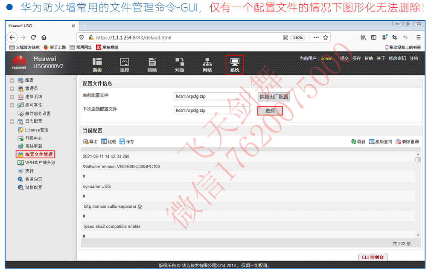Image resolution: width=434 pixels, height=272 pixels.
Task: Click the QR code icon in address bar
Action: coord(285,37)
